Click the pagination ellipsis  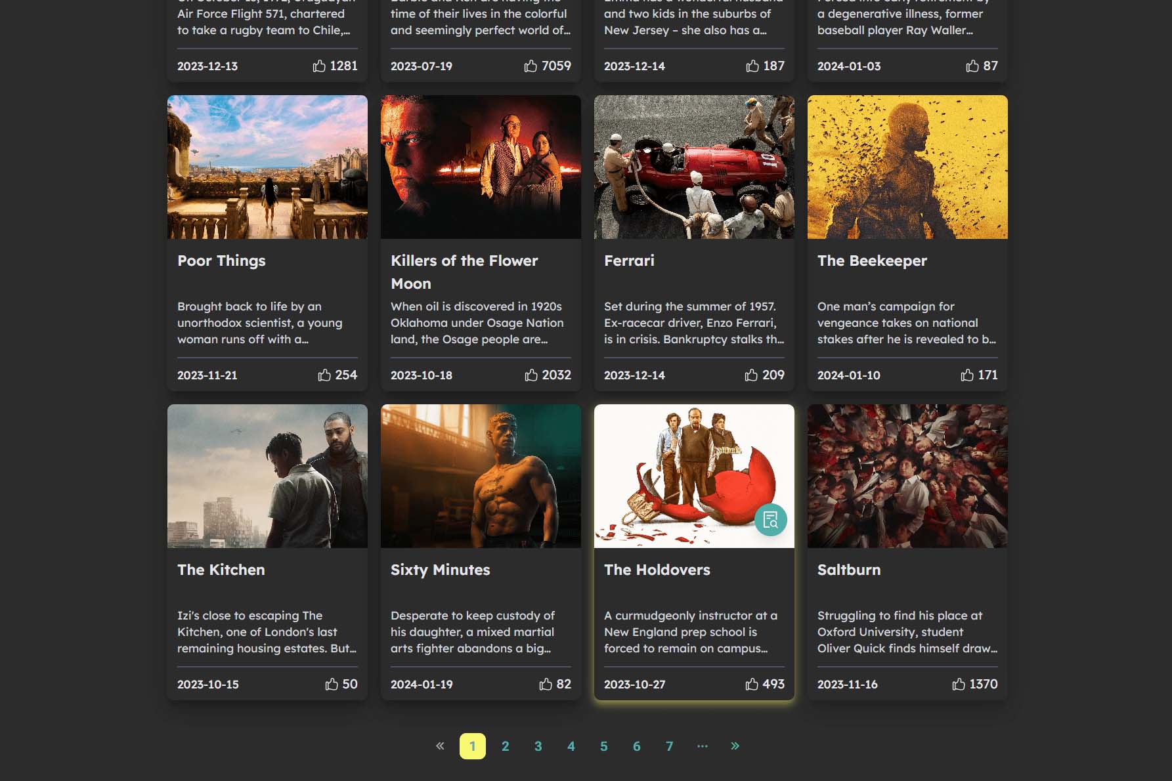703,746
